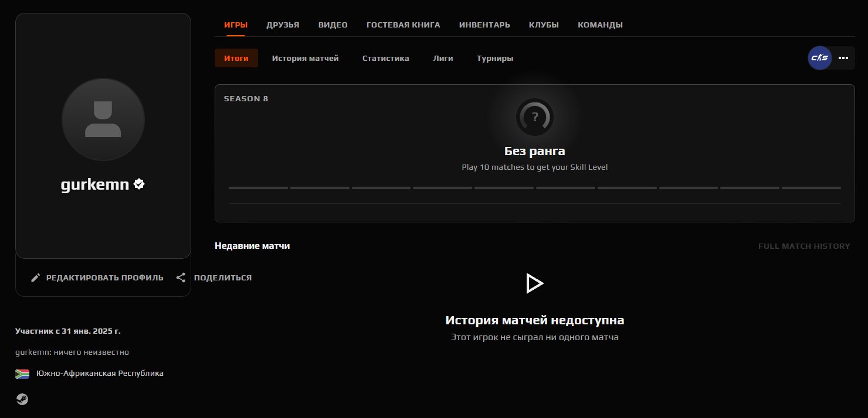This screenshot has width=868, height=418.
Task: Click the share icon
Action: (x=181, y=277)
